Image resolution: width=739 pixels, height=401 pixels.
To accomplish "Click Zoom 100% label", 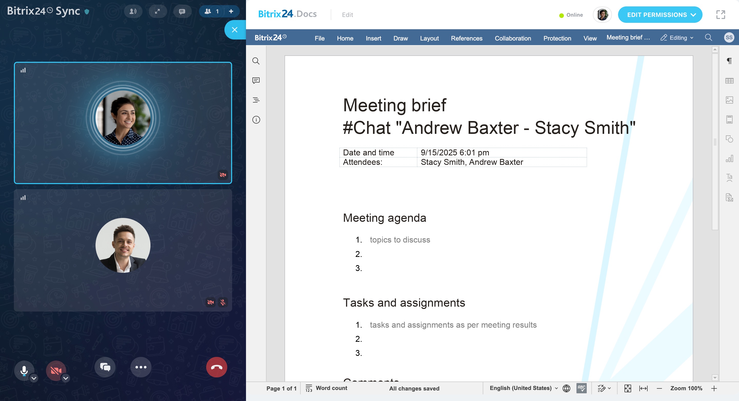I will (x=686, y=388).
